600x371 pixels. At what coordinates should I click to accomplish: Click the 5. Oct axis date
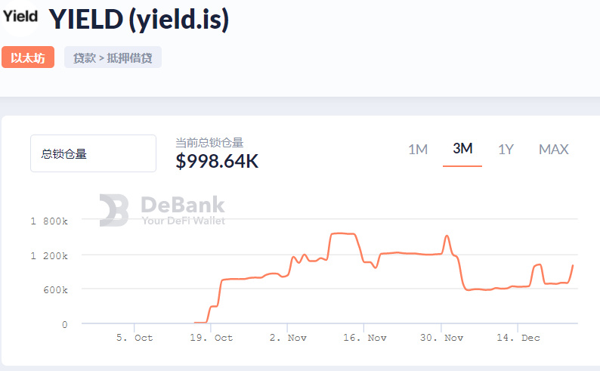[135, 338]
